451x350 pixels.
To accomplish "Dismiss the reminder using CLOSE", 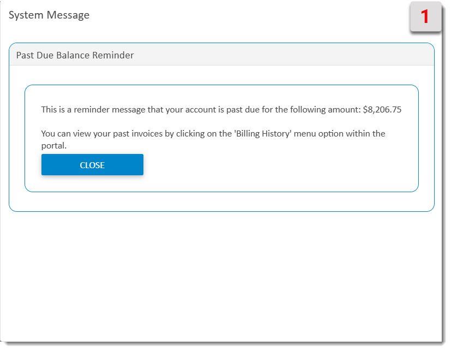I will [x=92, y=164].
